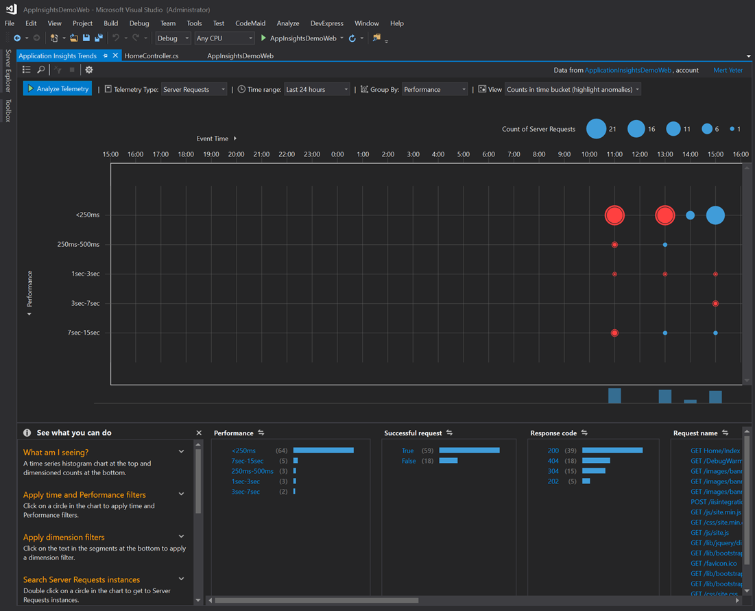Click the info icon beside See what you can do
Screen dimensions: 755x611
point(27,433)
